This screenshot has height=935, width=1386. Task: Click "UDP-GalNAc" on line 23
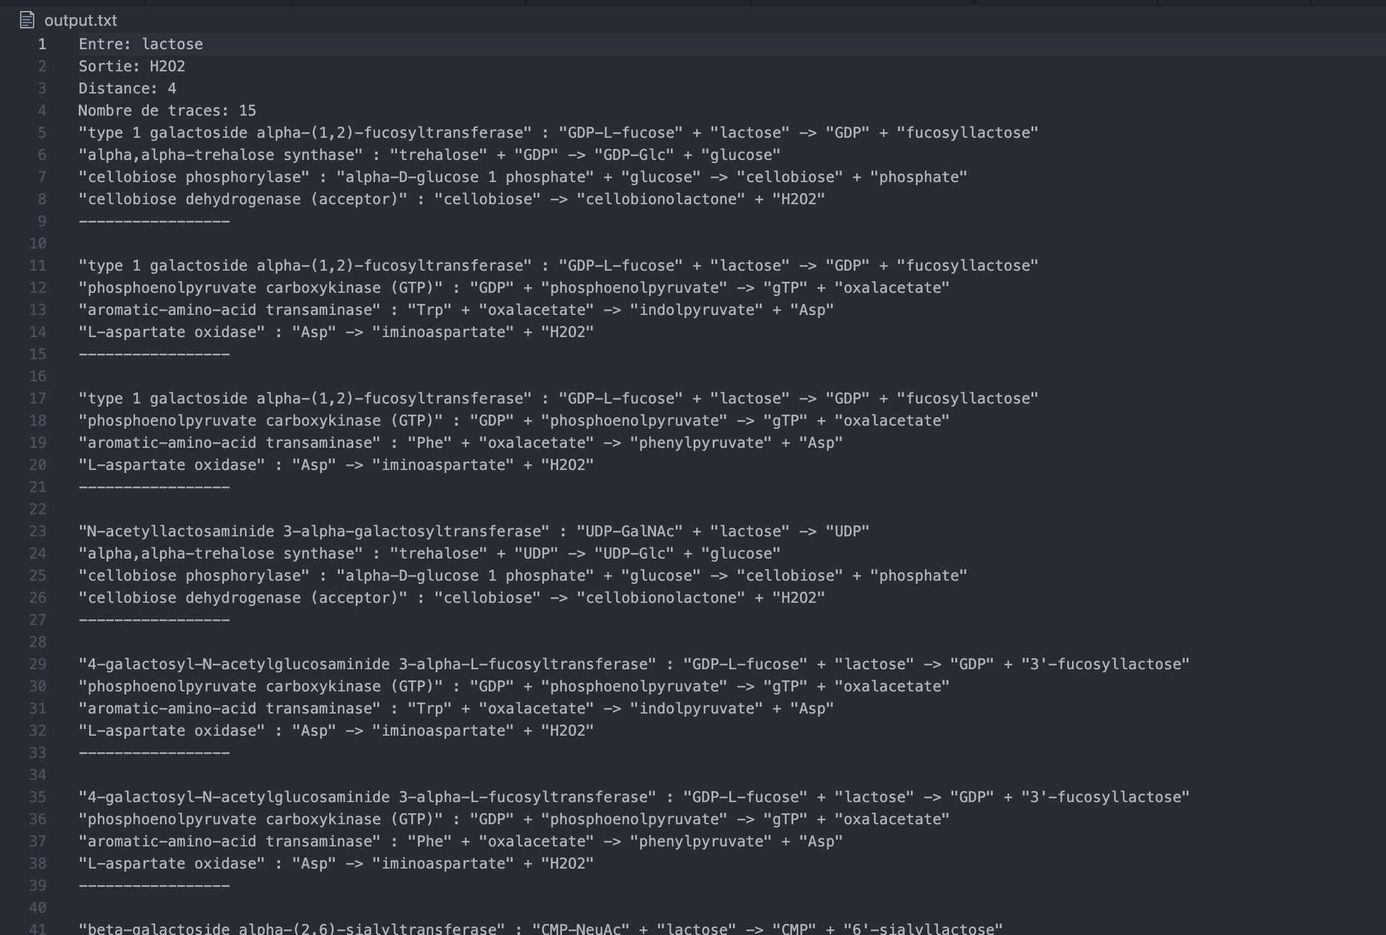(630, 531)
